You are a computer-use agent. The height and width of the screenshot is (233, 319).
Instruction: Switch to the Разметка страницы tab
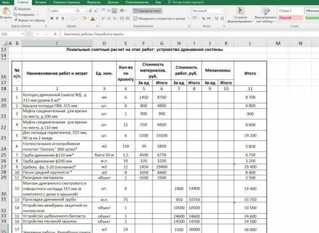coord(66,2)
